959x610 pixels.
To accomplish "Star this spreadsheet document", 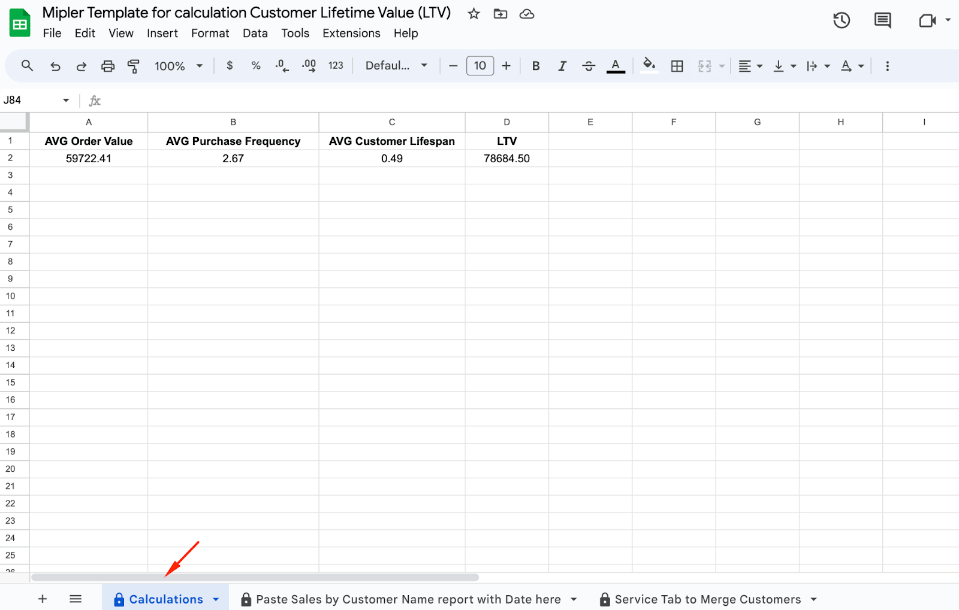I will coord(474,14).
